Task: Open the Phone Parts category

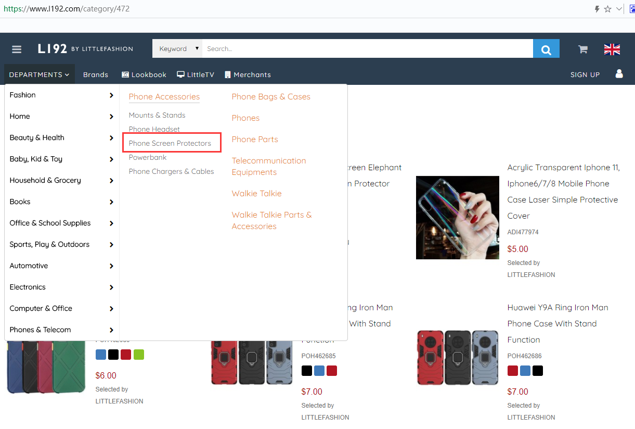Action: (x=255, y=140)
